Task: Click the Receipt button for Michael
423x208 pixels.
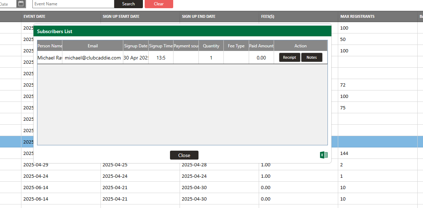Action: coord(289,57)
